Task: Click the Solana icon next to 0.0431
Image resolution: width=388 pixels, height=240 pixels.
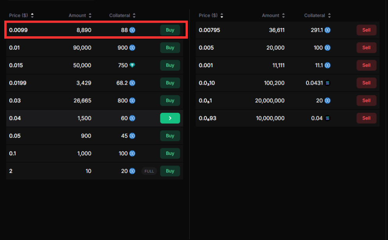Action: coord(327,83)
